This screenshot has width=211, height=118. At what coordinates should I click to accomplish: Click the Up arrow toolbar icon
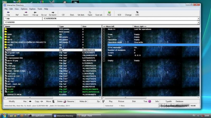[8, 12]
